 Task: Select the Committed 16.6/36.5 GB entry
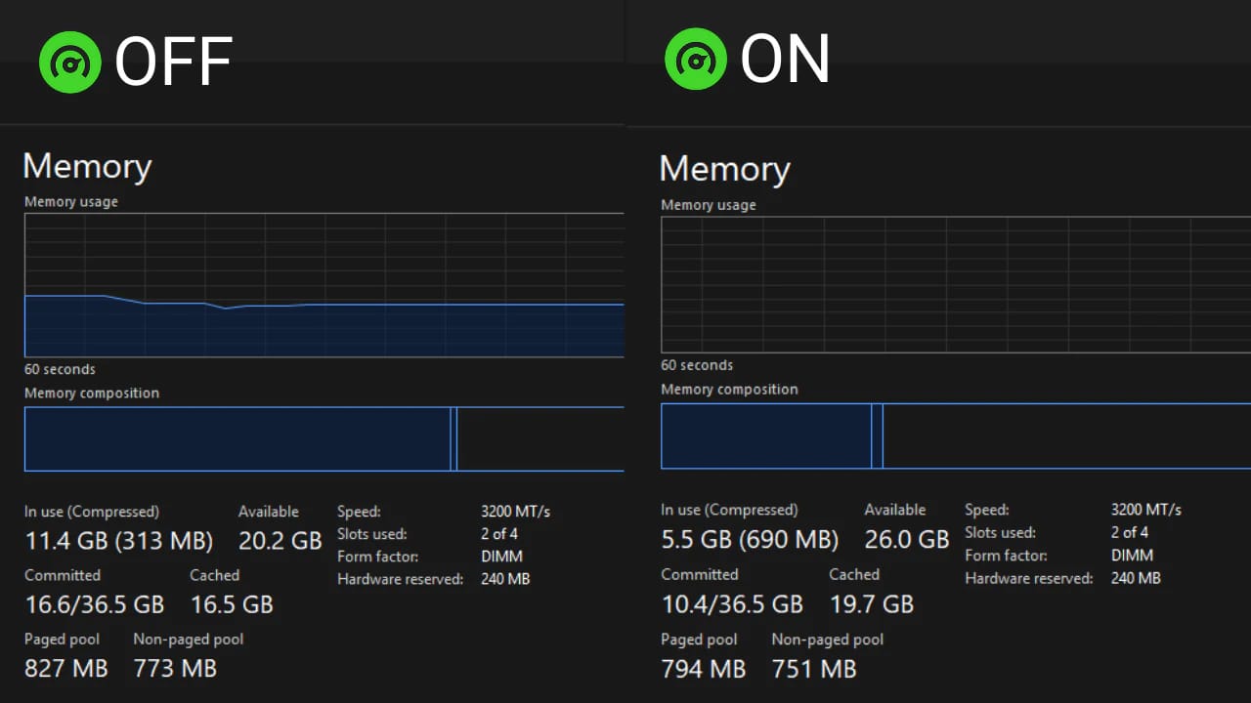pos(94,603)
